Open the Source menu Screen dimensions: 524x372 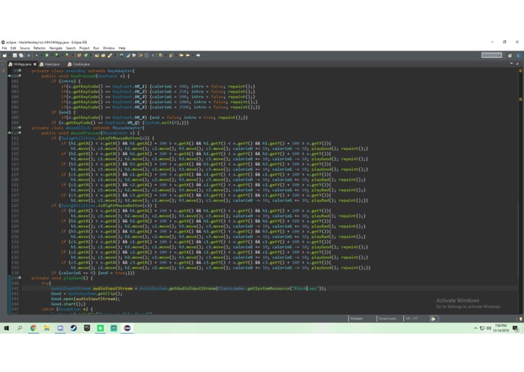pos(25,48)
